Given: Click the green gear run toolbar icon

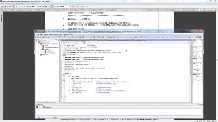Looking at the screenshot, I should [163, 37].
